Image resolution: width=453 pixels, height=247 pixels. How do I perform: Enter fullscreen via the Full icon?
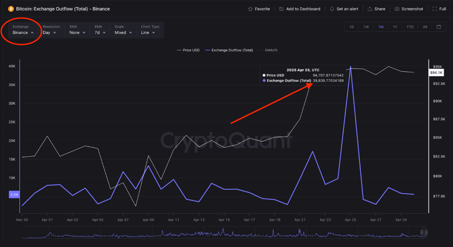[434, 9]
